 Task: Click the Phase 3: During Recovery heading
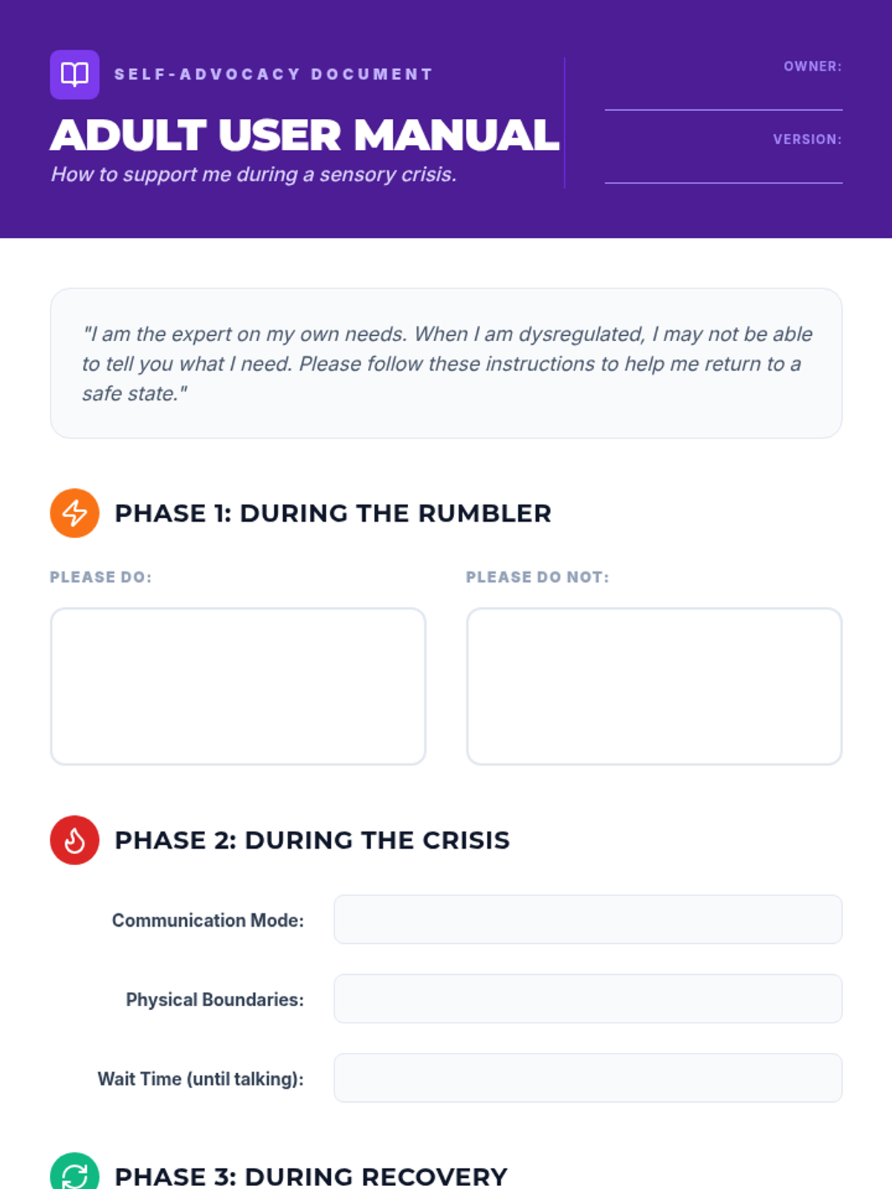(311, 1176)
